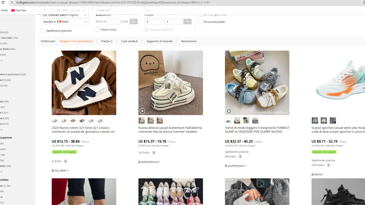This screenshot has width=365, height=205.
Task: Open the Spedito a Italia dropdown
Action: click(65, 22)
